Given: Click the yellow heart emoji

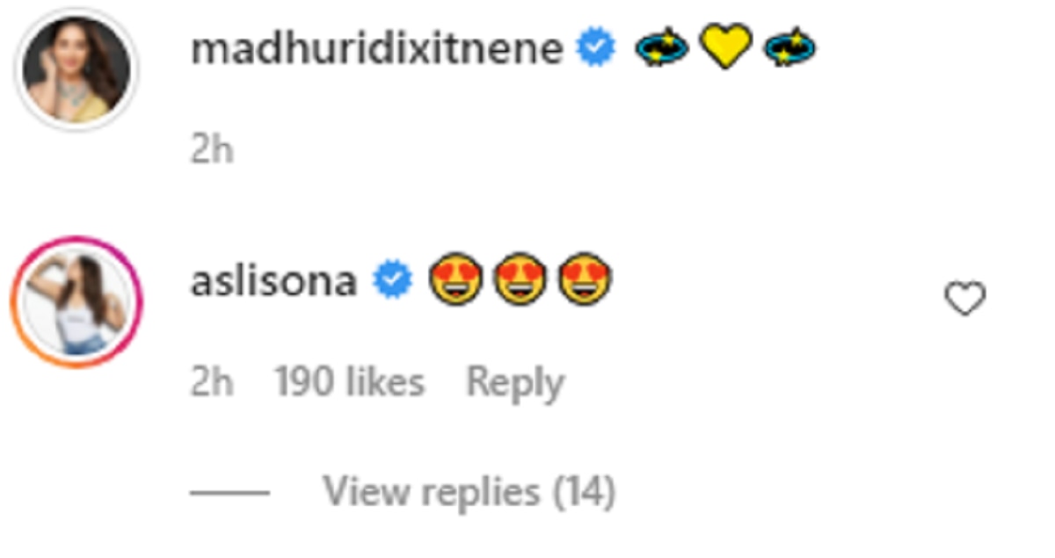Looking at the screenshot, I should (x=725, y=47).
